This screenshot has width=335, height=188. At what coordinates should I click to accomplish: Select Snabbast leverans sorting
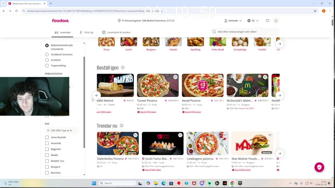[x=47, y=54]
